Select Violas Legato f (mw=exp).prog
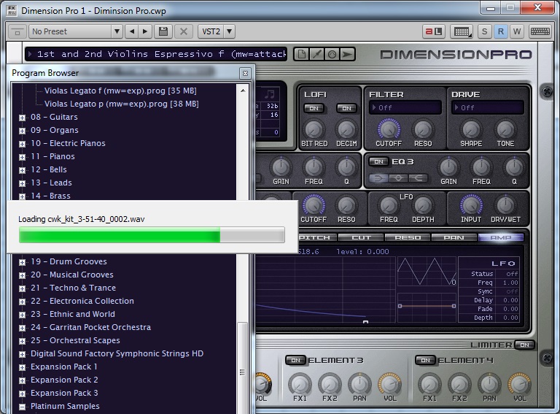Screen dimensions: 560x414 pos(120,91)
